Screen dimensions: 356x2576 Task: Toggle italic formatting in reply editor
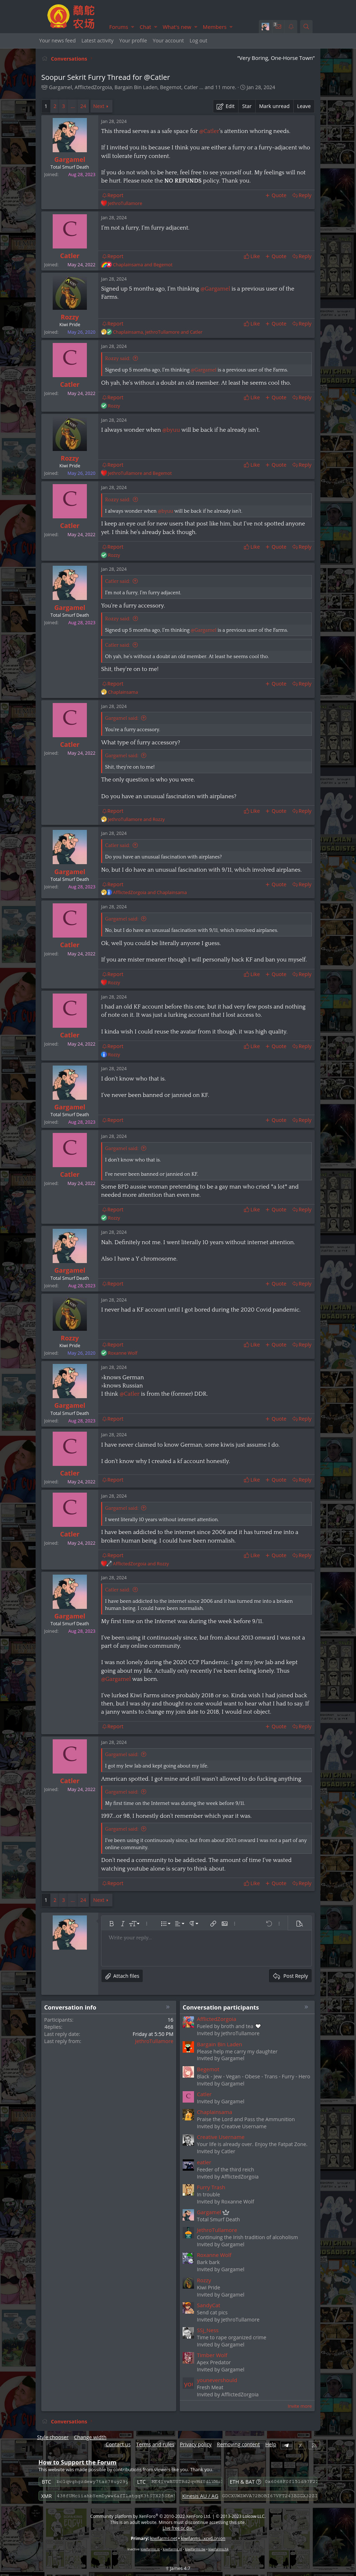pos(122,1923)
